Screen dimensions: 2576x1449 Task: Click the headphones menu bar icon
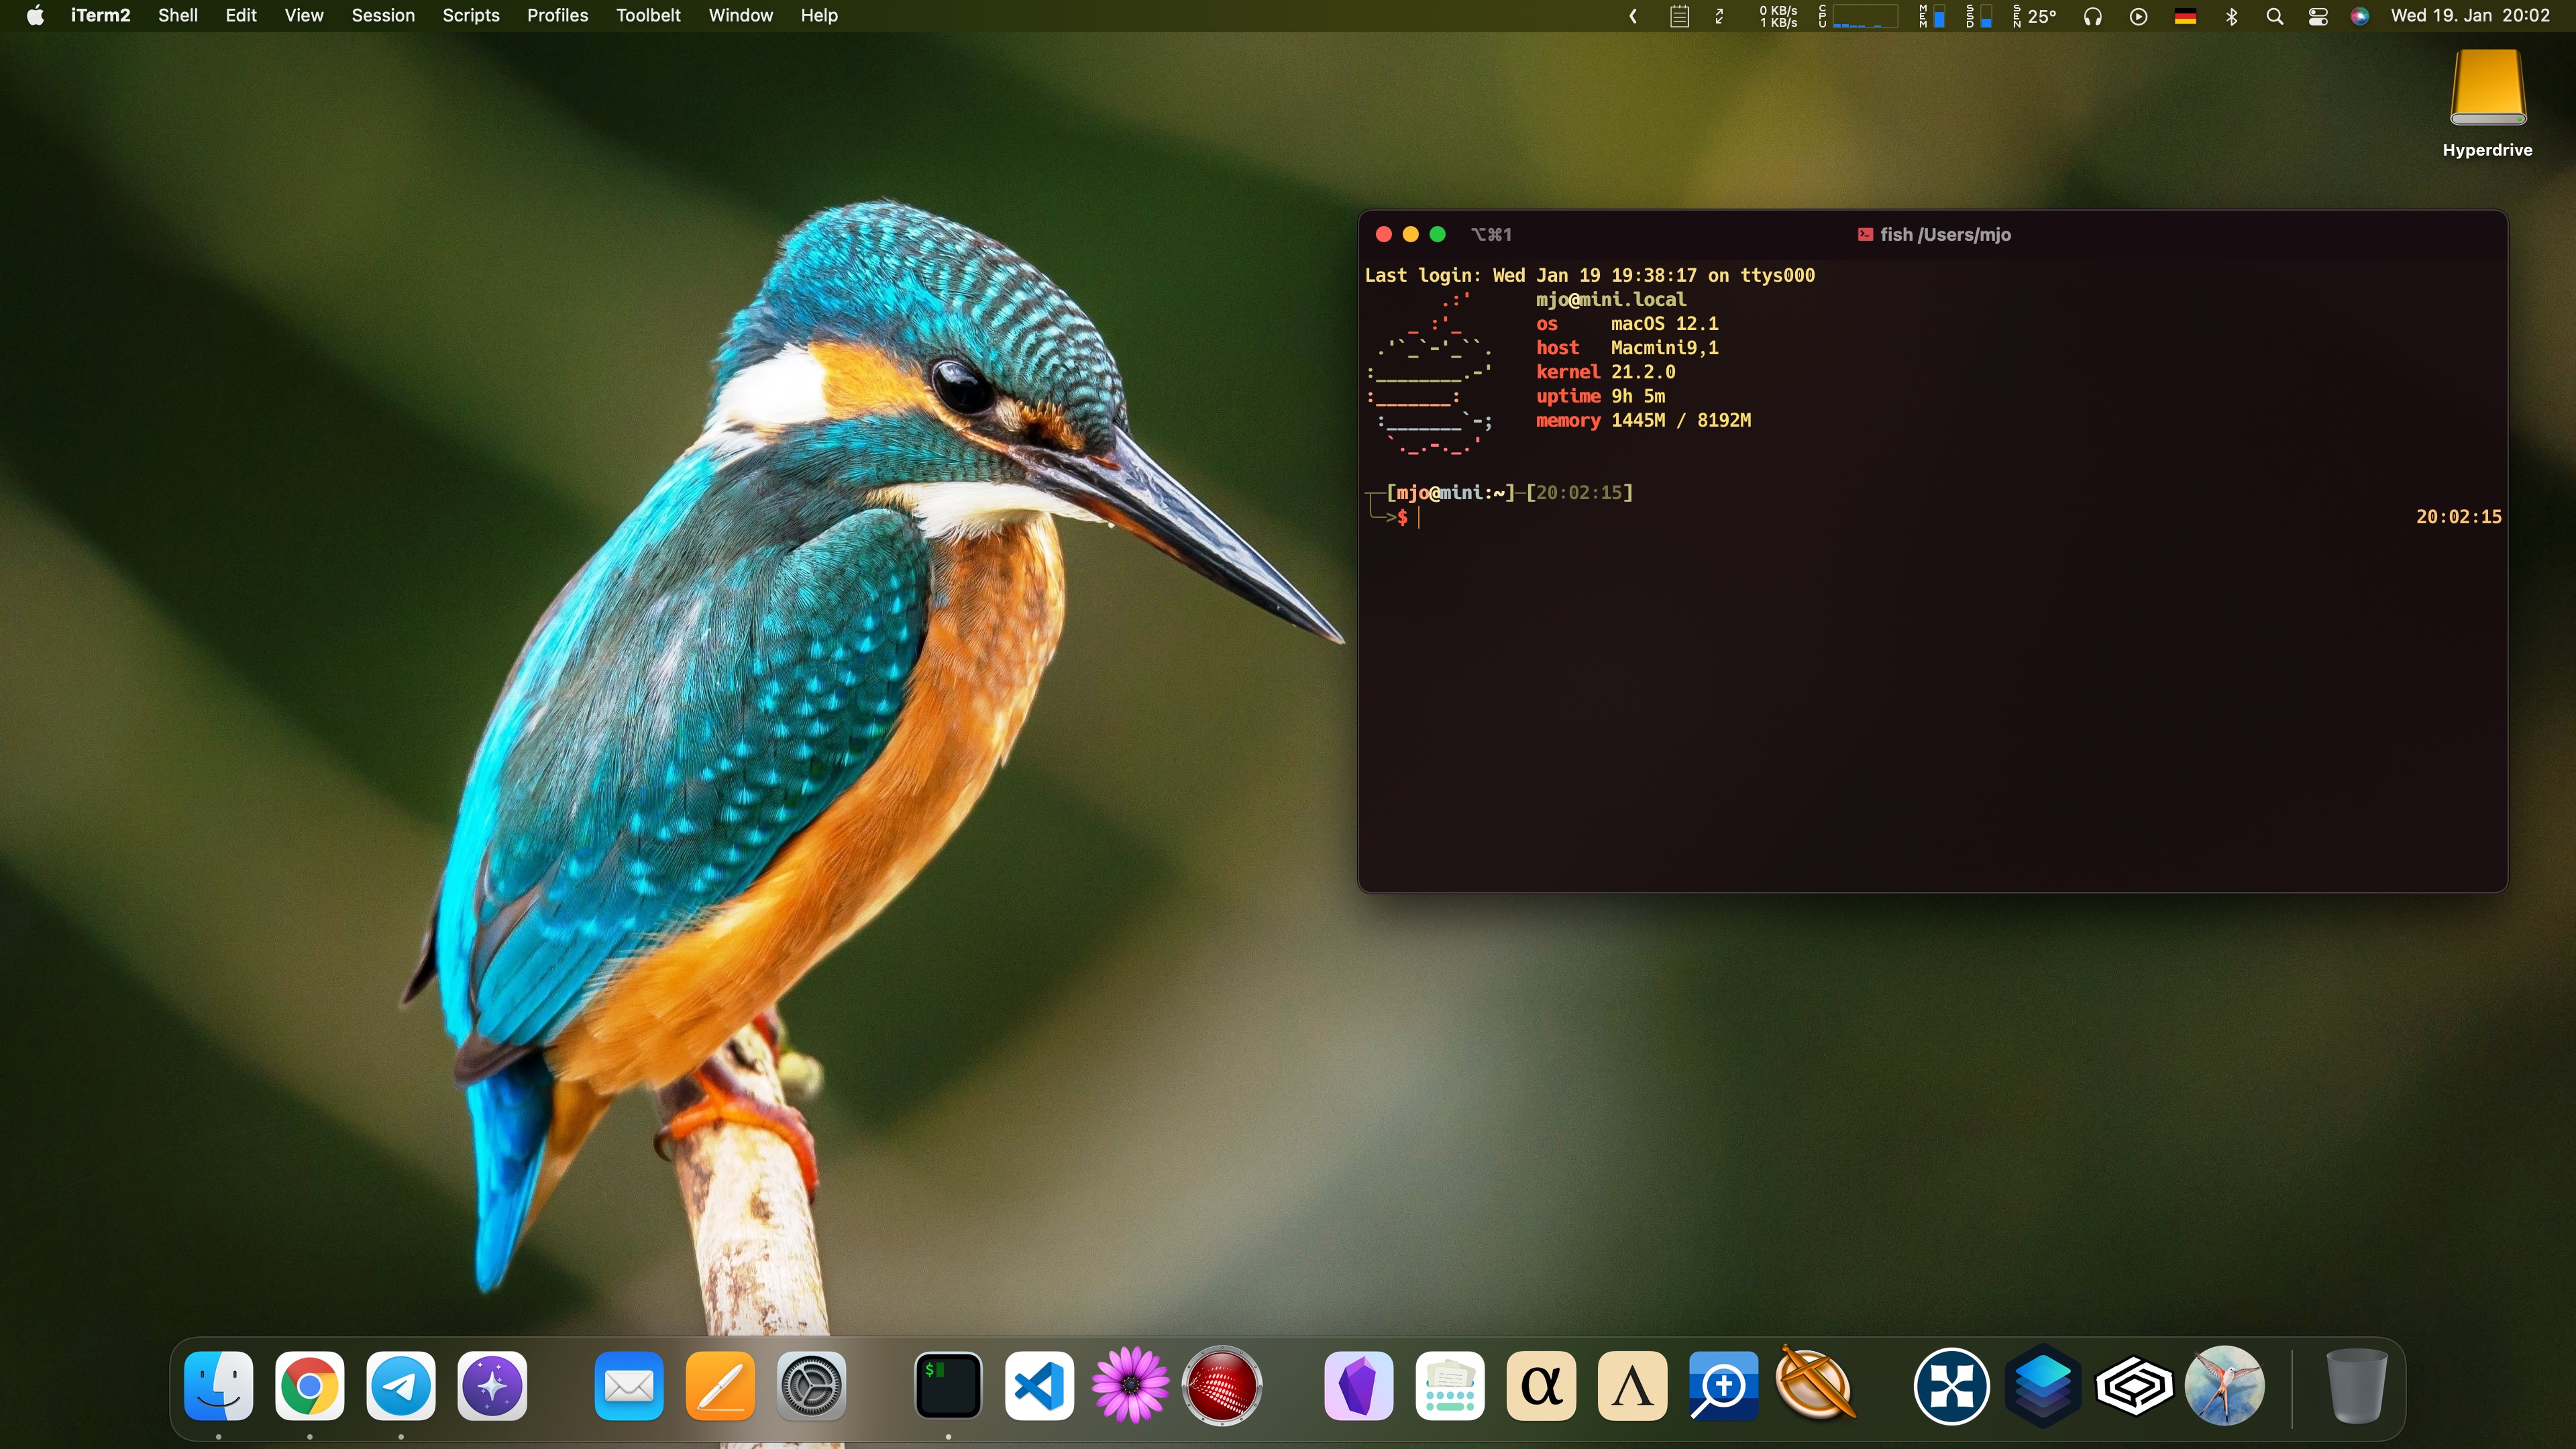point(2092,16)
